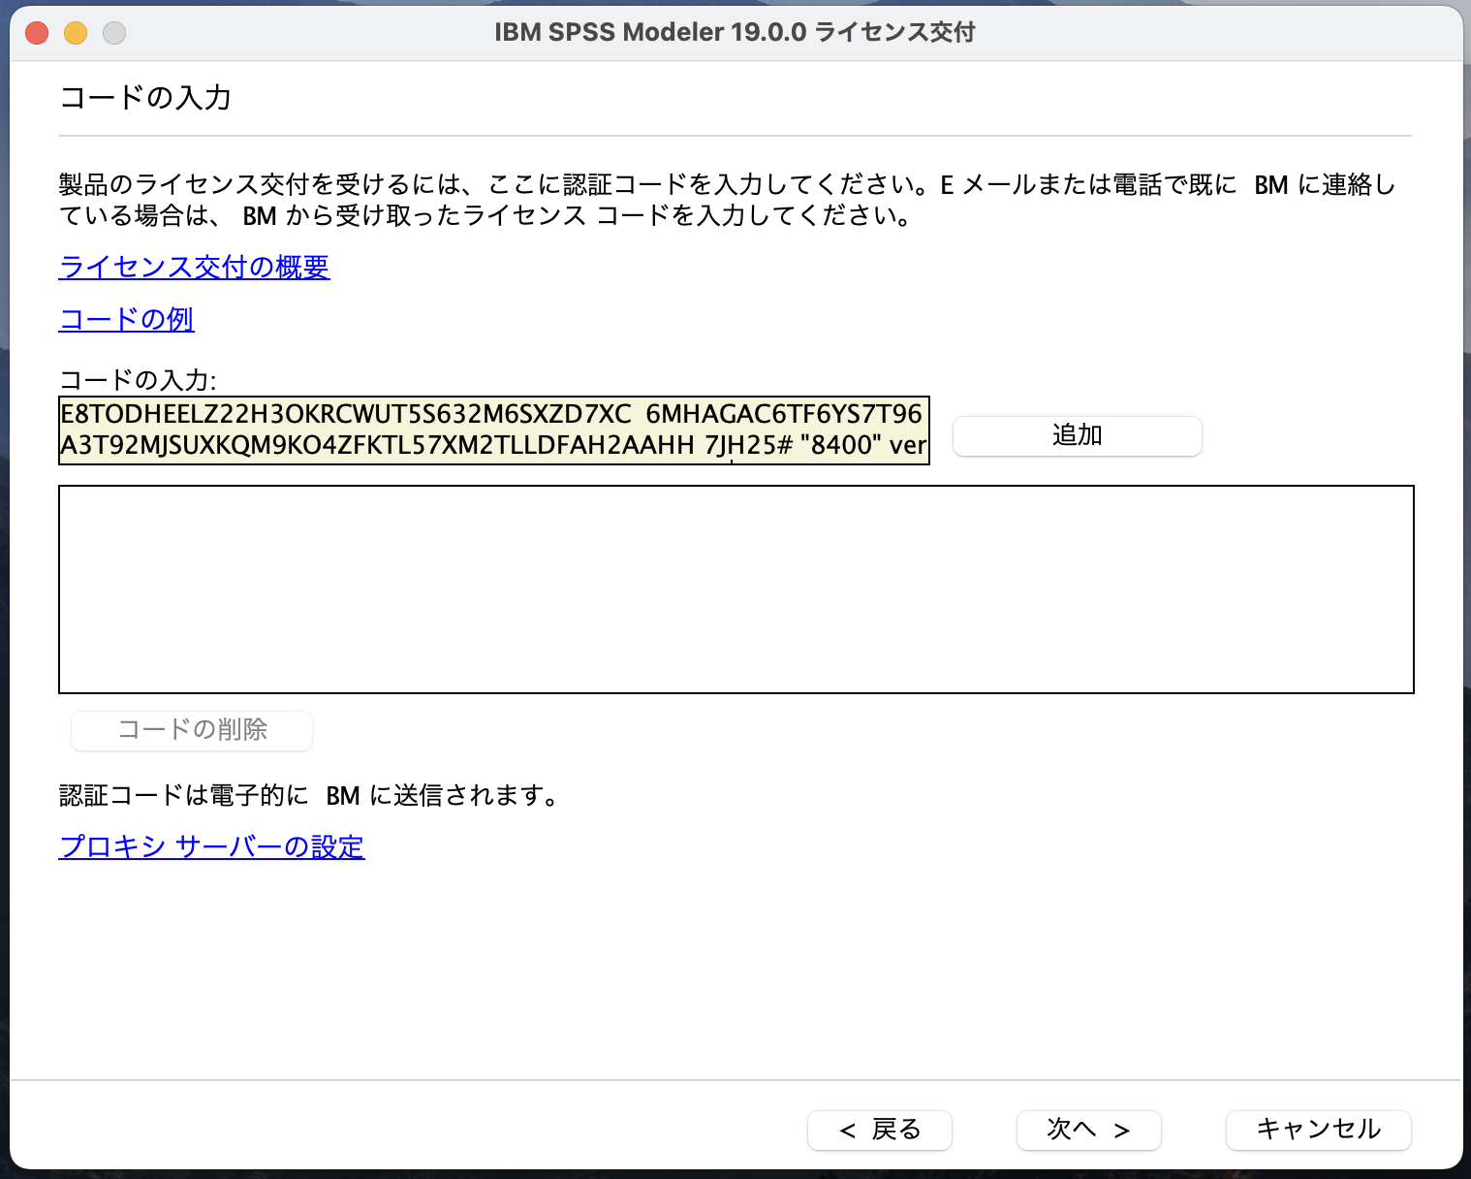Screen dimensions: 1471x1179
Task: Click the コードの入力: field label
Action: [x=138, y=379]
